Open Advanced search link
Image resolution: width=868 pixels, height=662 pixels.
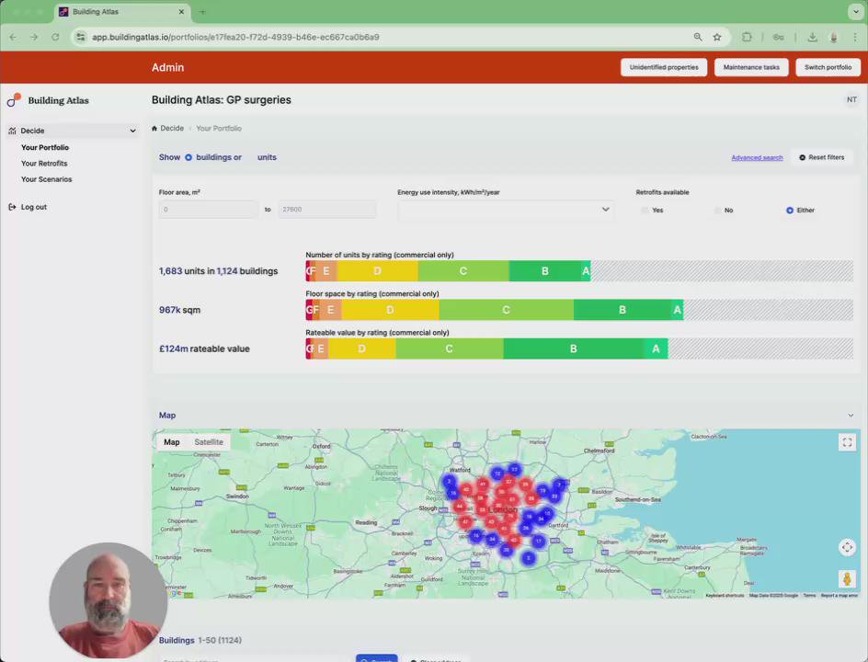pyautogui.click(x=757, y=158)
